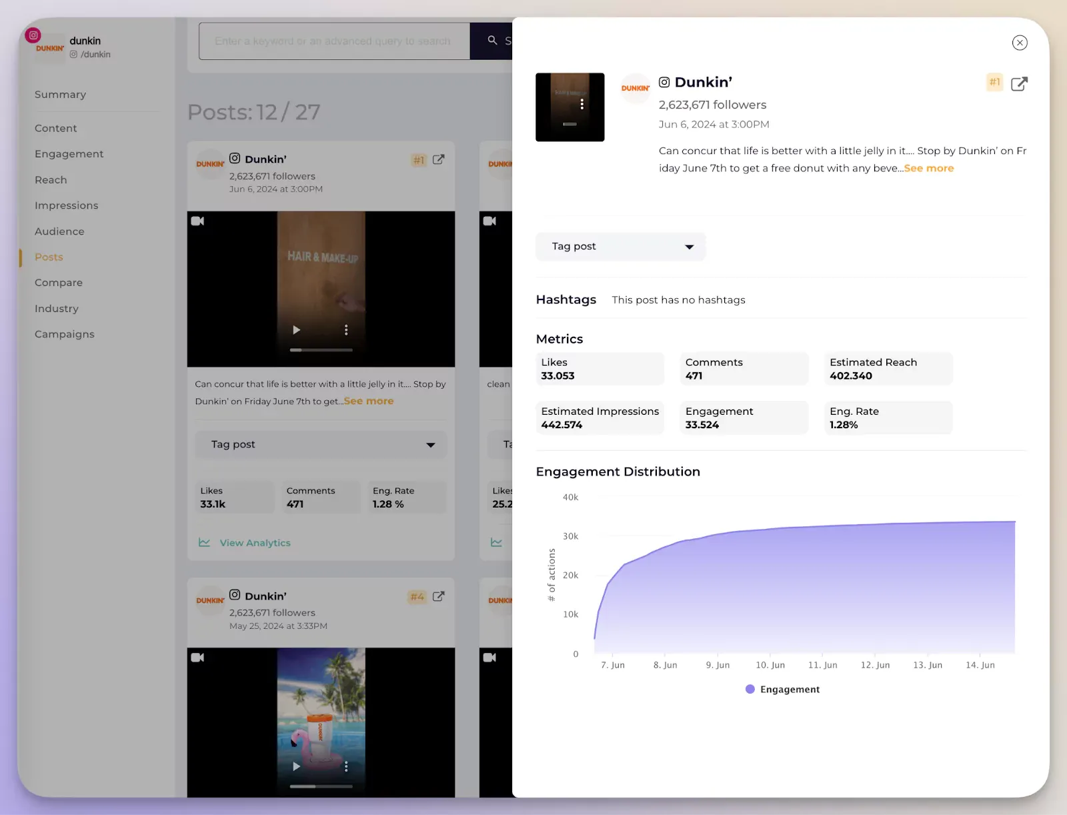Open the video thumbnail in detail panel

(570, 107)
